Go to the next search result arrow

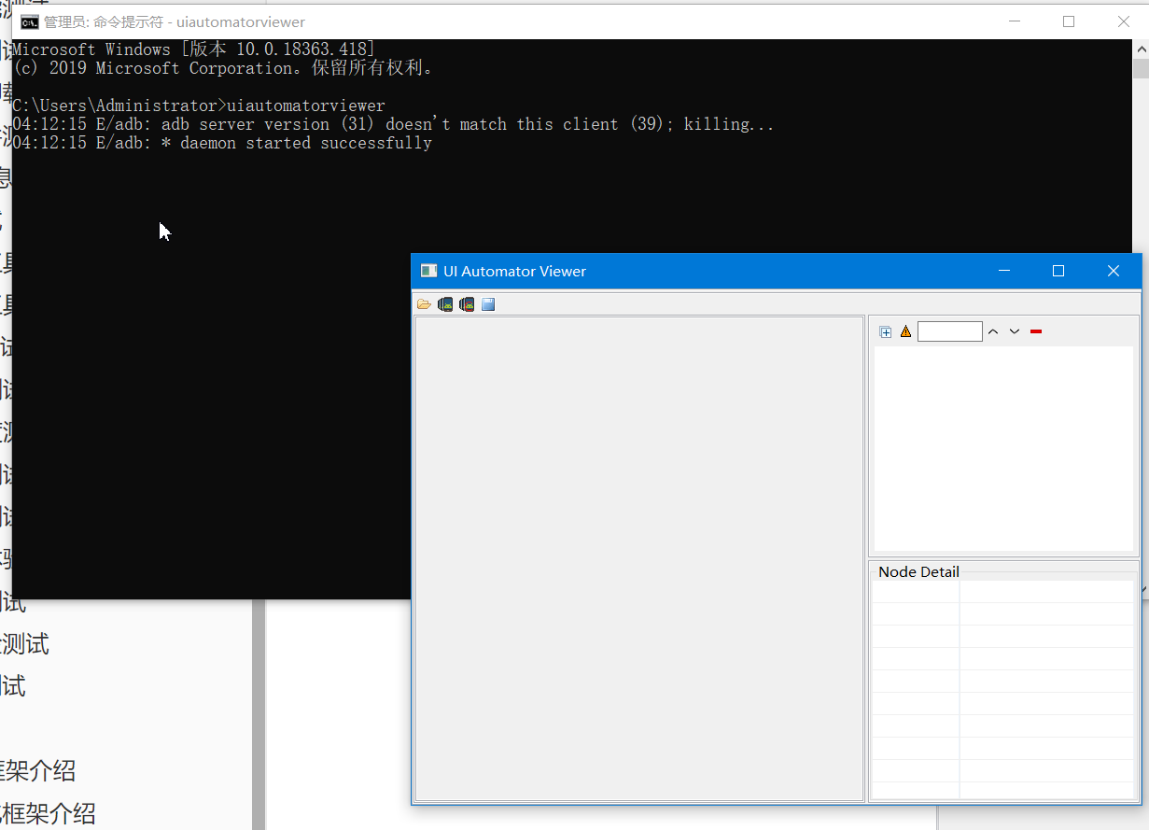point(1015,331)
